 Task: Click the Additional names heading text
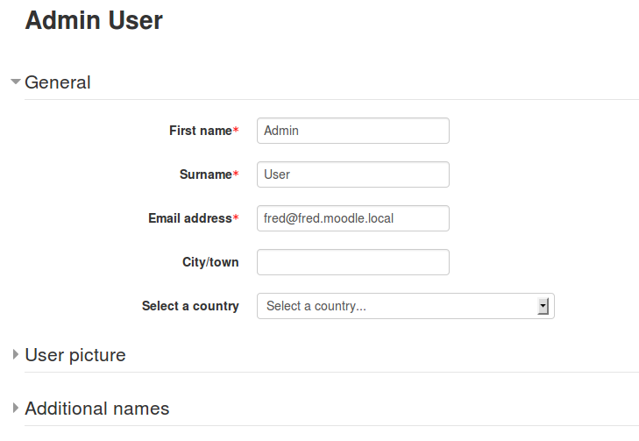[x=97, y=409]
